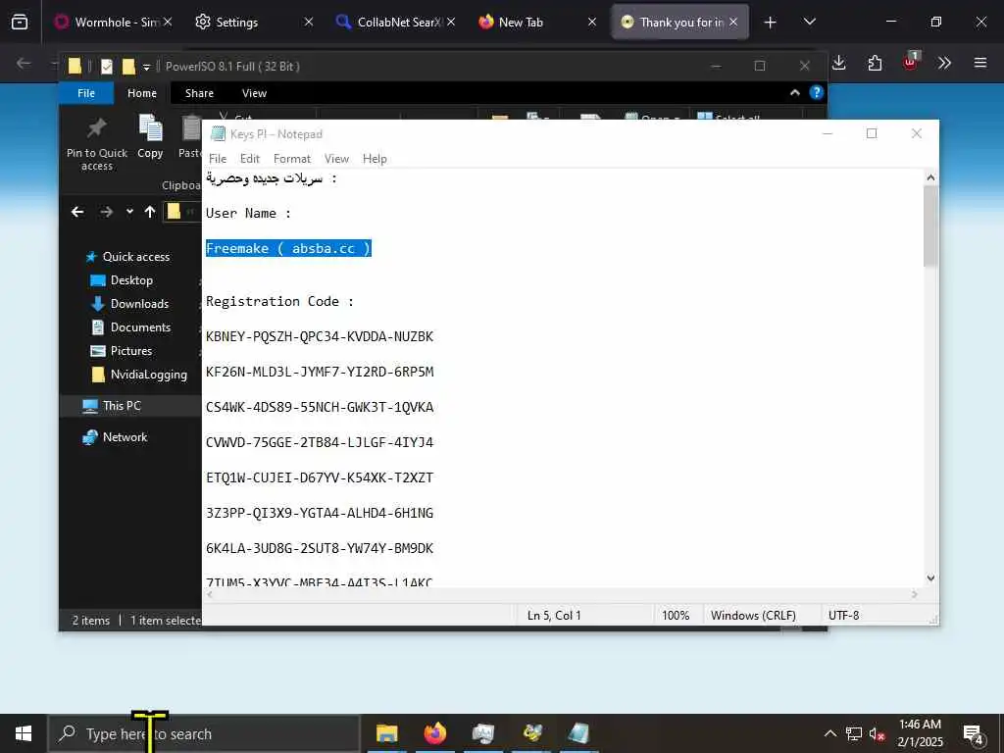Click key line ETQ1W-CUJEI-D67YV-K54XK-T2XZT
Image resolution: width=1004 pixels, height=753 pixels.
[320, 477]
